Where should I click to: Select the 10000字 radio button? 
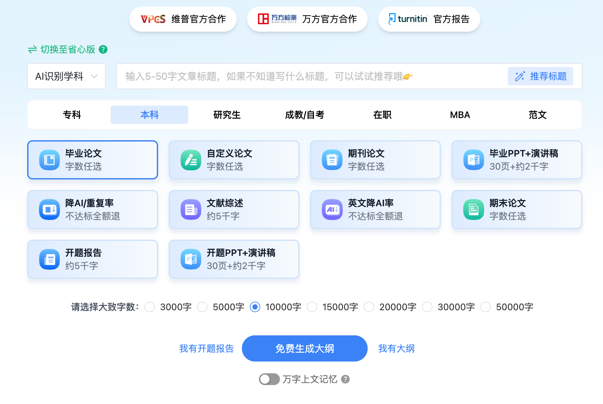coord(255,307)
